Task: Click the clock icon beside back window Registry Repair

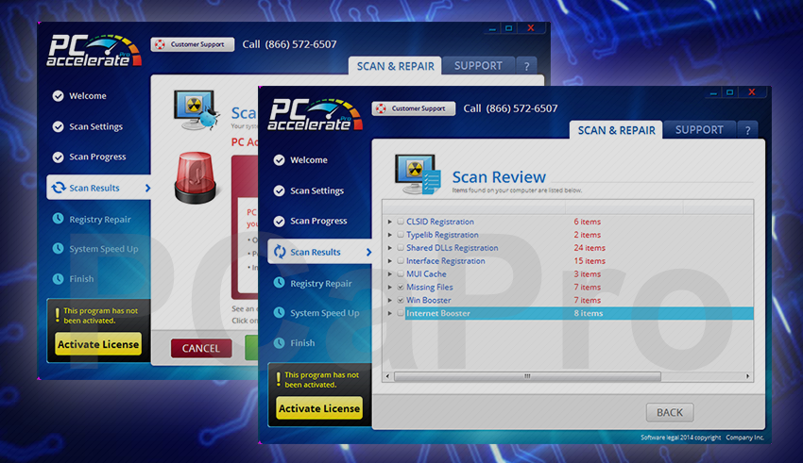Action: click(x=58, y=219)
